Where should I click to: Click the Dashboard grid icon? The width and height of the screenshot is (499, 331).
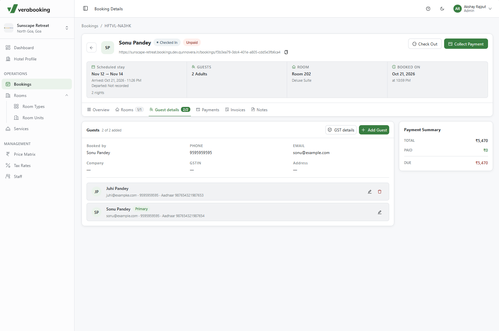click(8, 47)
